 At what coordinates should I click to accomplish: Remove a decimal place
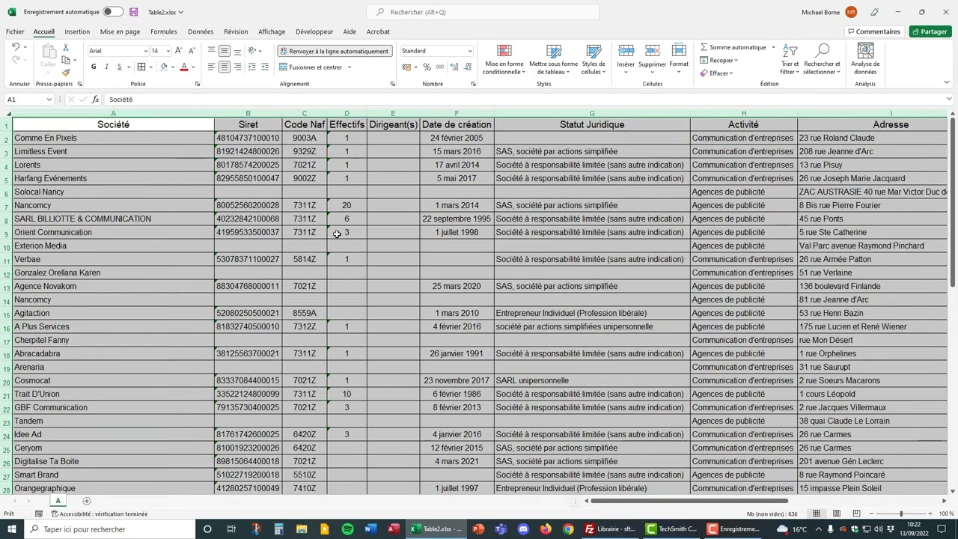click(x=467, y=67)
